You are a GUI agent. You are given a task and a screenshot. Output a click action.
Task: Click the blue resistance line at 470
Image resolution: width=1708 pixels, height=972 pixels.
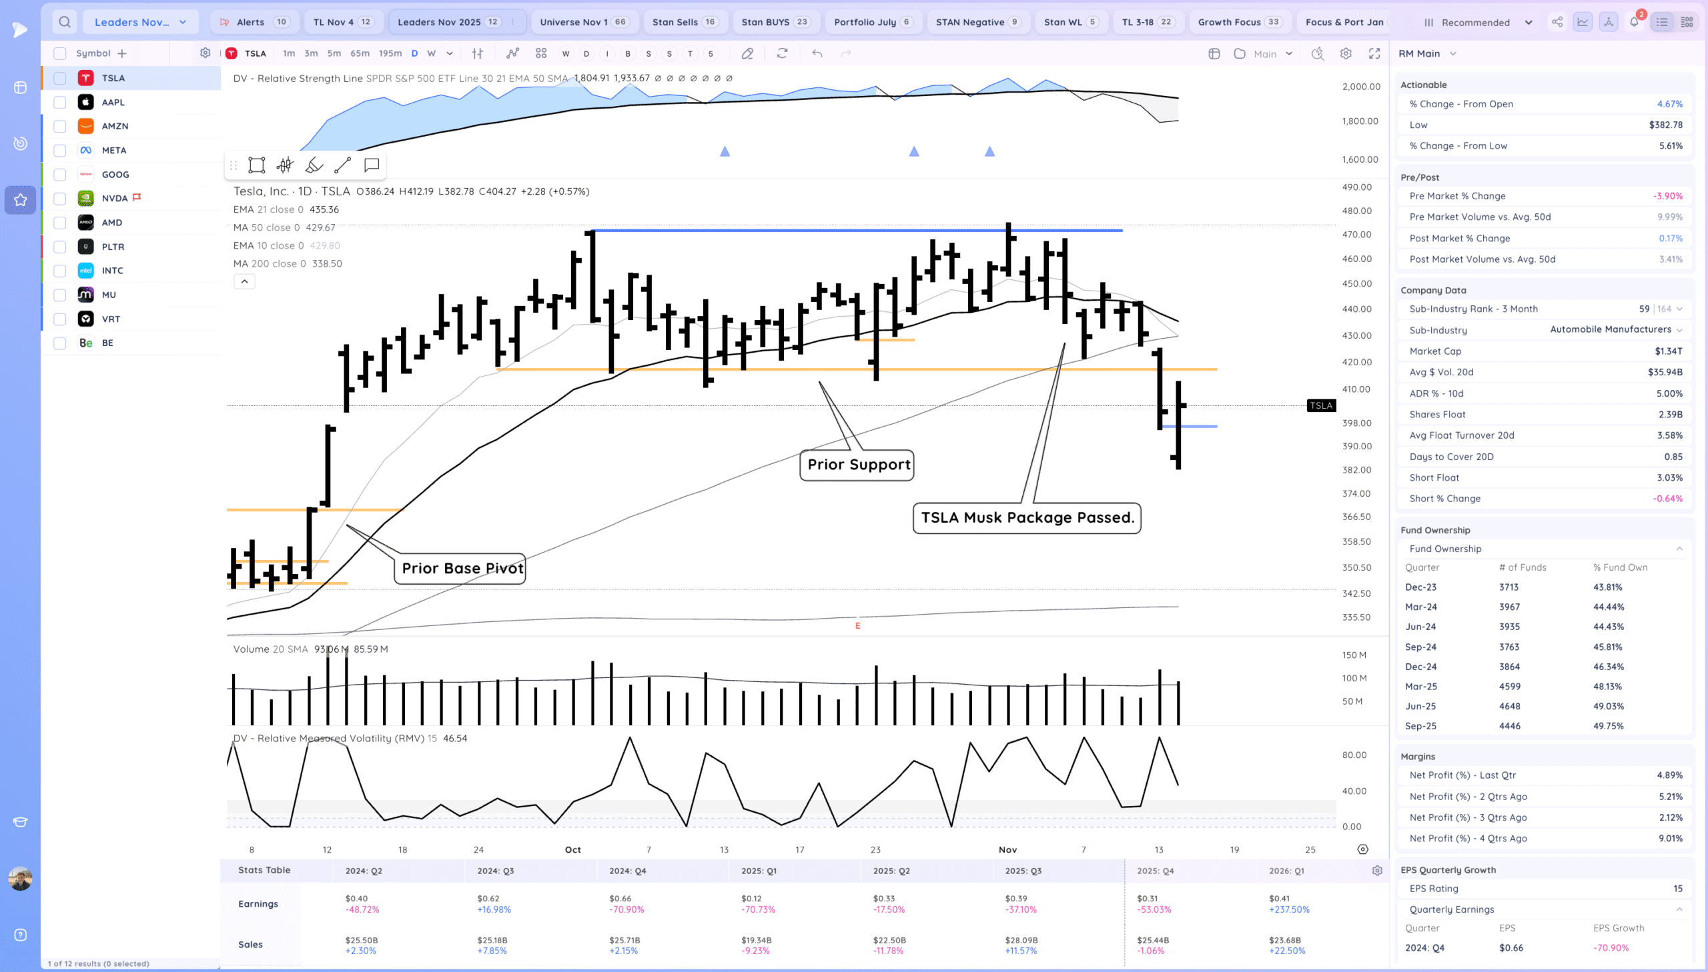point(801,231)
